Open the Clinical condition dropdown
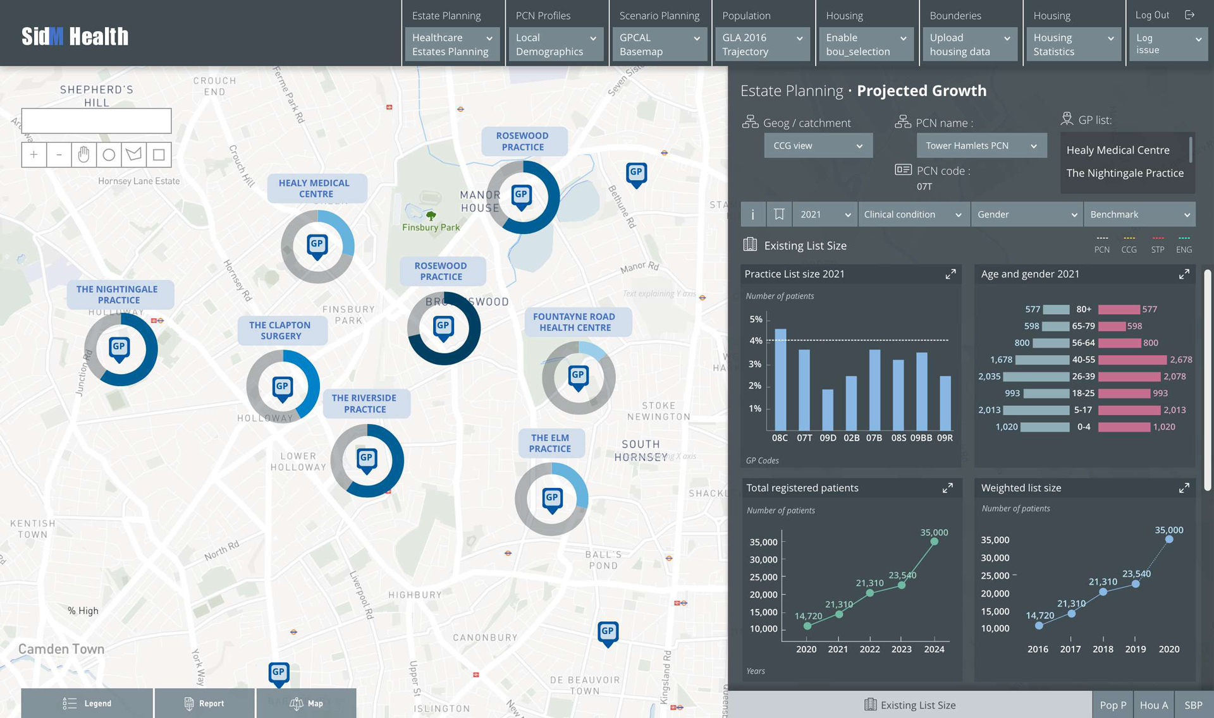Viewport: 1214px width, 718px height. click(912, 214)
